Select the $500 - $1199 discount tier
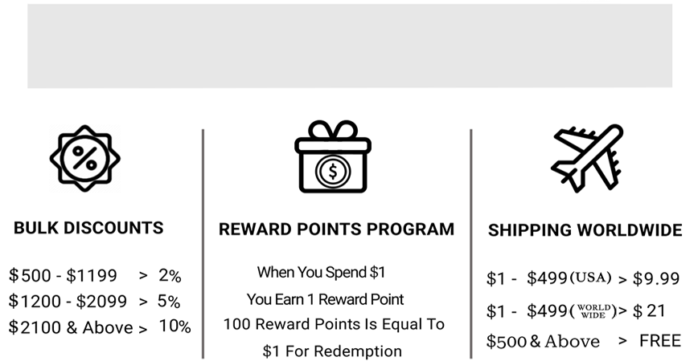698x361 pixels. (95, 276)
